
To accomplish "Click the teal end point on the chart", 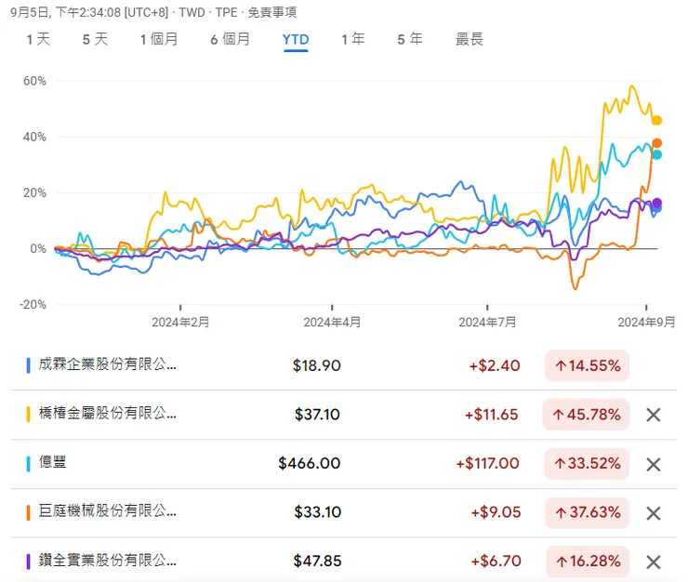I will pyautogui.click(x=656, y=154).
